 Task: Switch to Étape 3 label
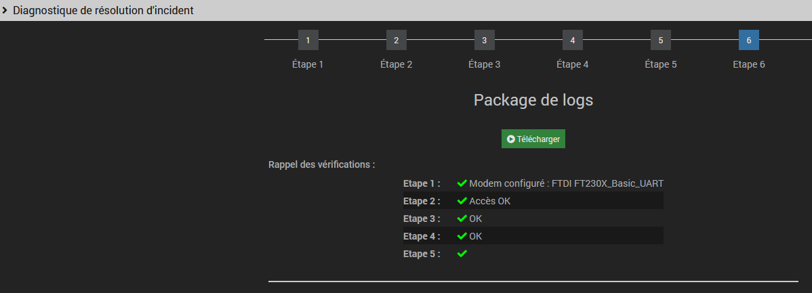pos(484,65)
